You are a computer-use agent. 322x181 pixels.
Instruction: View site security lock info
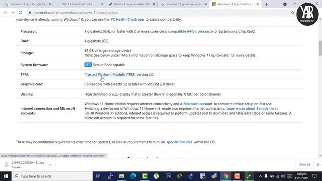[30, 12]
